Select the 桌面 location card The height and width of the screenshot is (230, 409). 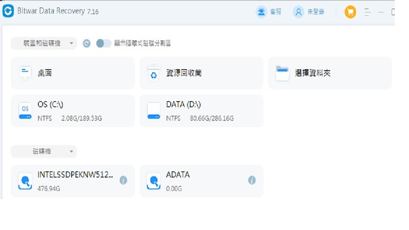(x=73, y=73)
